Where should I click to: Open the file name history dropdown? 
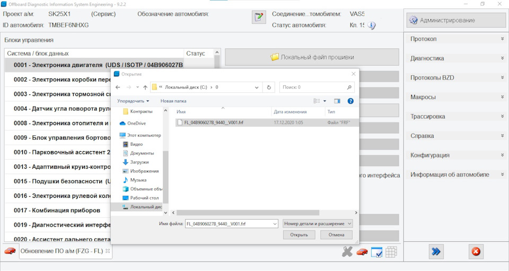pyautogui.click(x=275, y=224)
